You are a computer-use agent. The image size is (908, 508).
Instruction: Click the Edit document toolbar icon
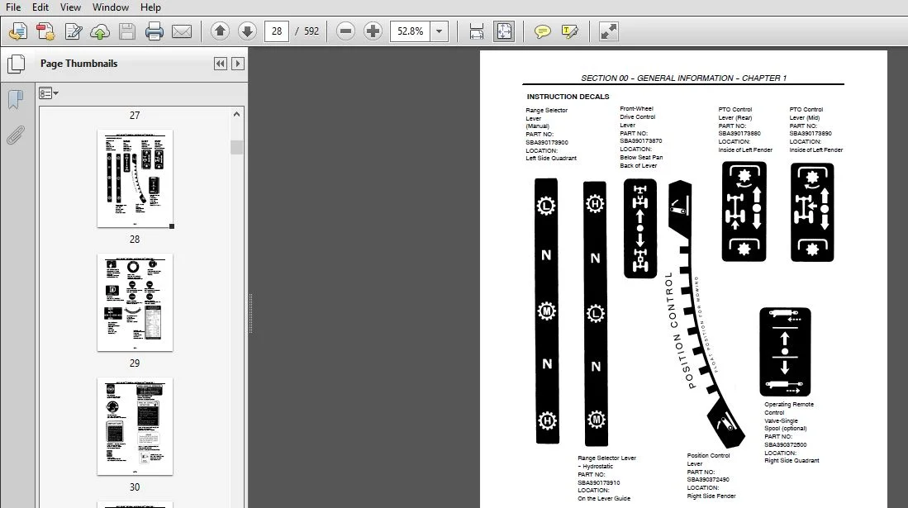point(73,31)
